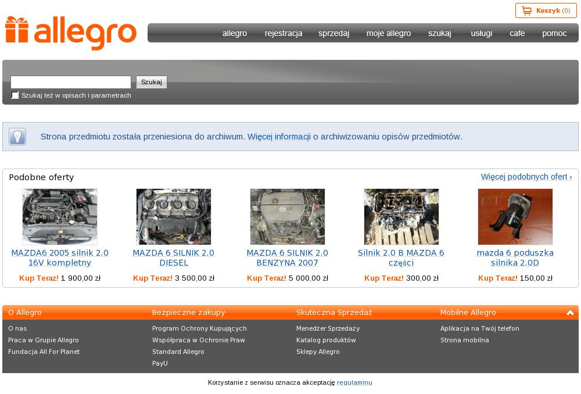
Task: Open pomoc help menu item
Action: coord(554,33)
